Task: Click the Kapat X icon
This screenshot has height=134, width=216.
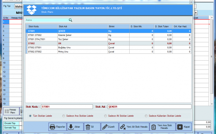Action: [x=180, y=127]
